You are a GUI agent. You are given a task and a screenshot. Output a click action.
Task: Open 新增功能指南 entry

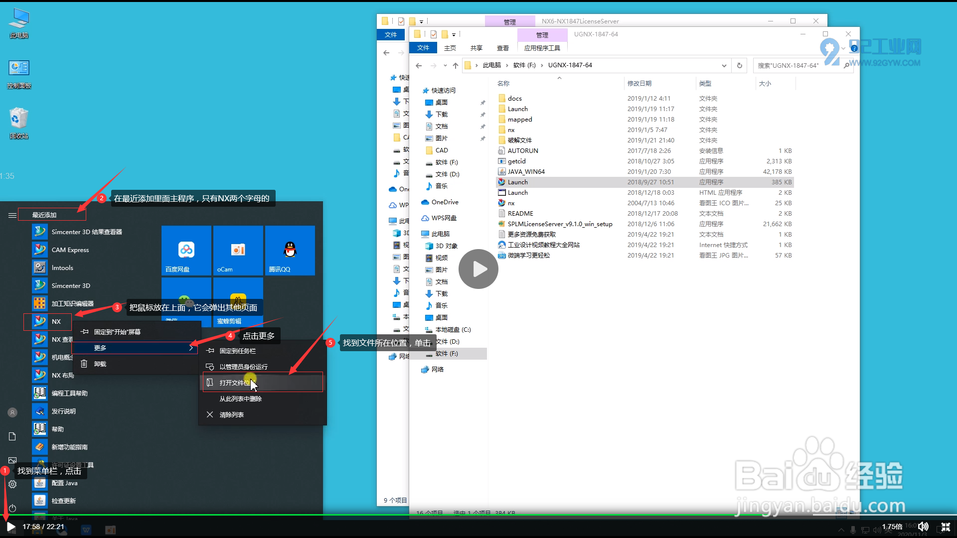[x=69, y=447]
